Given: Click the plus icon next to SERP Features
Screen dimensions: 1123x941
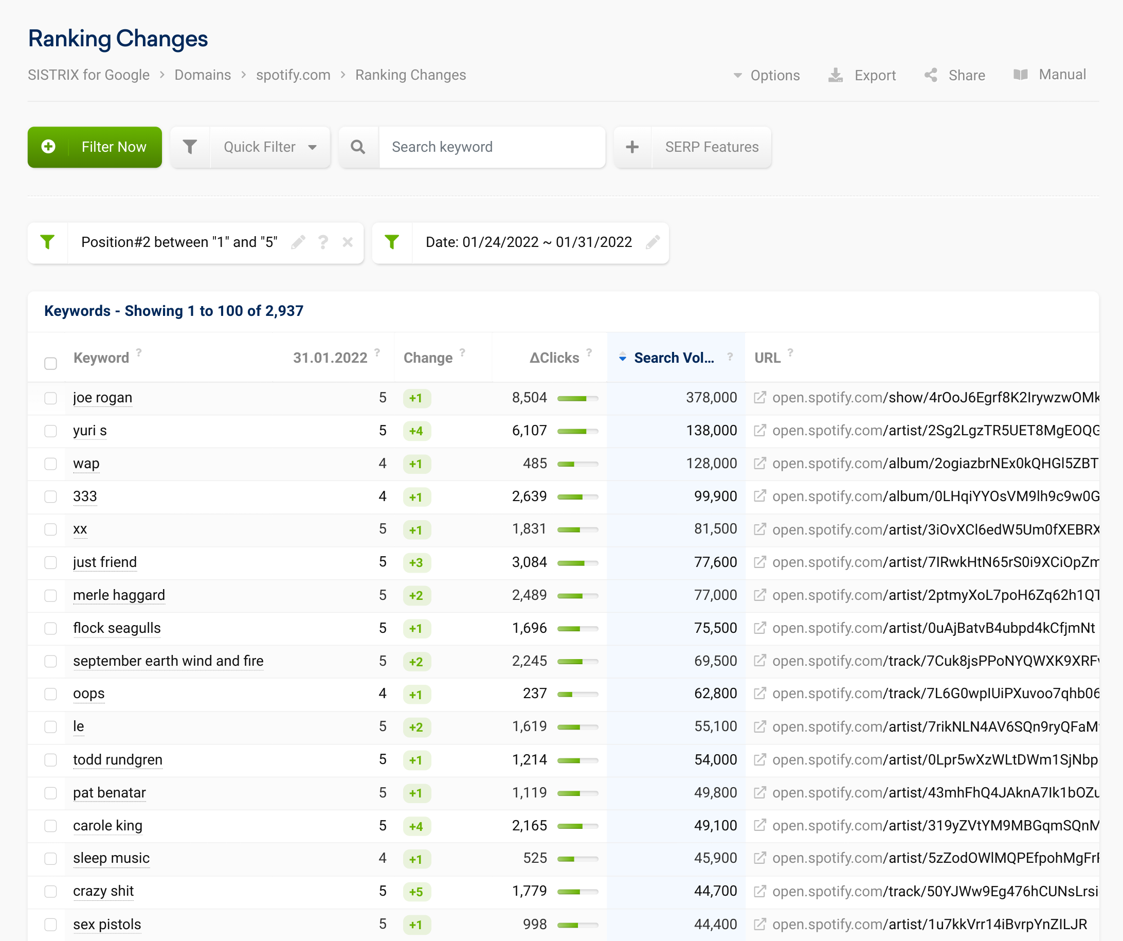Looking at the screenshot, I should (x=632, y=147).
